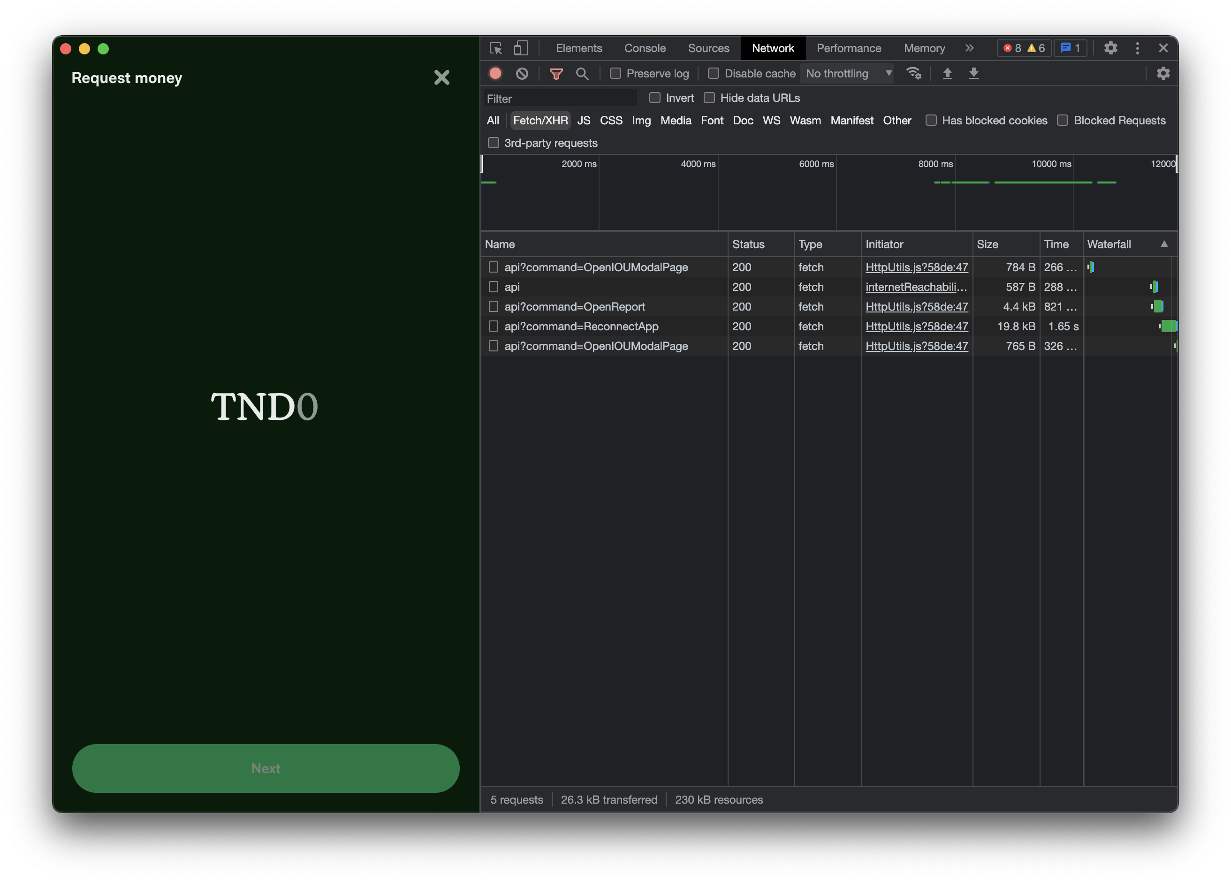The image size is (1231, 882).
Task: Open network search magnifier
Action: pos(582,73)
